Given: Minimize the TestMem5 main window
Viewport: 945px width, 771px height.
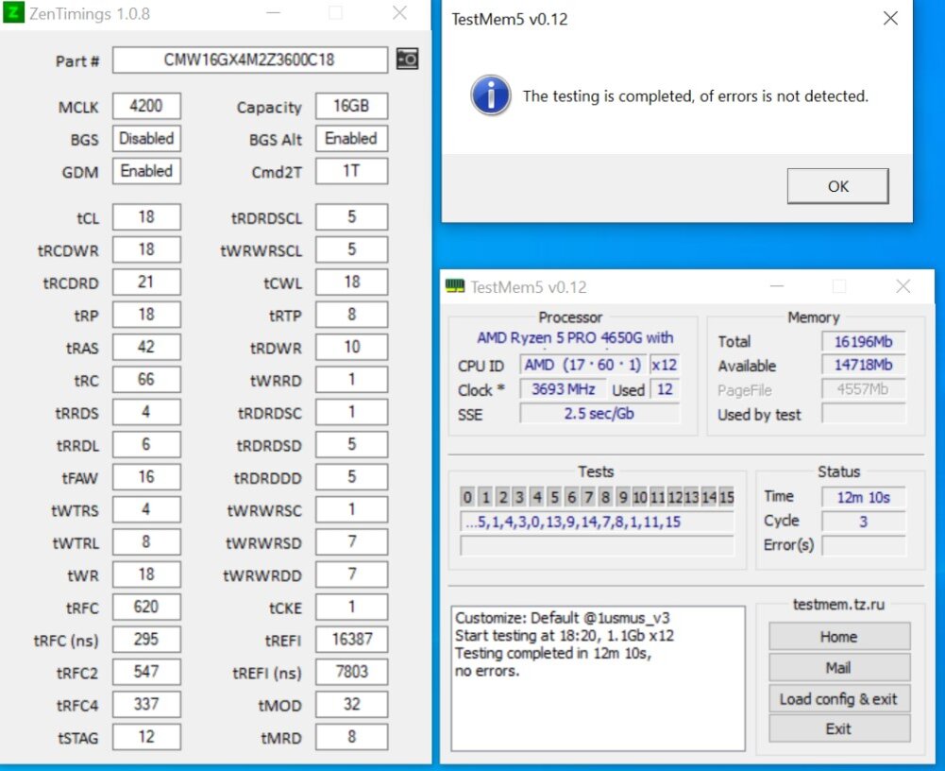Looking at the screenshot, I should [x=777, y=286].
